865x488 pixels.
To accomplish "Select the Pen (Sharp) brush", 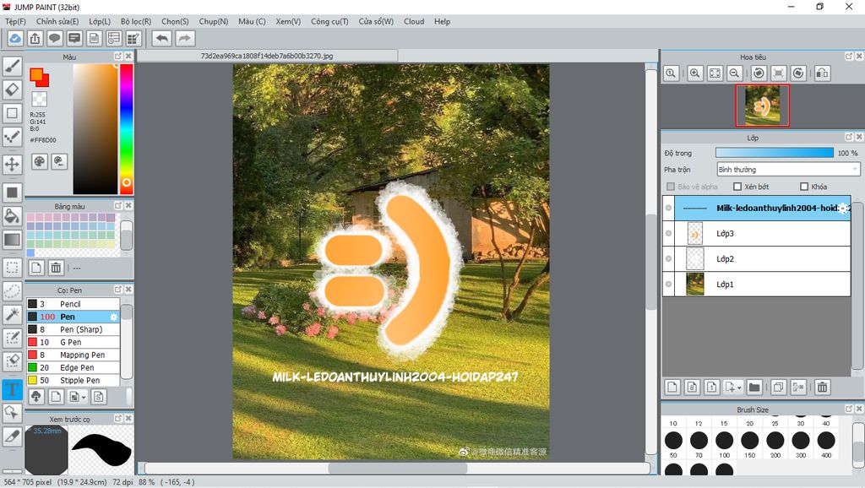I will [x=73, y=329].
